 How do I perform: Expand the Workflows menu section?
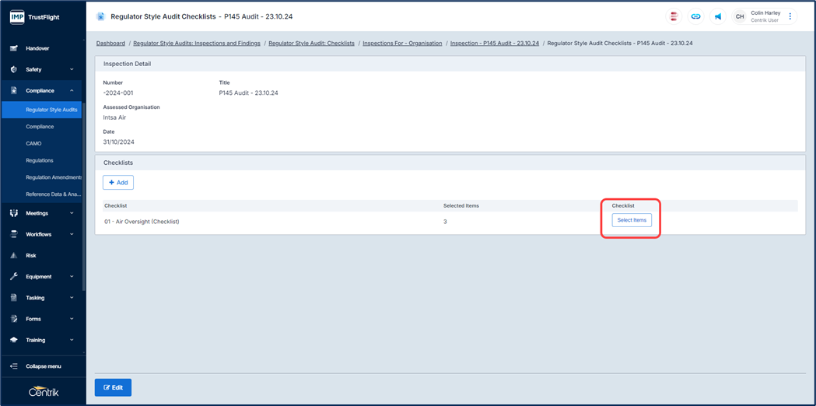point(42,234)
